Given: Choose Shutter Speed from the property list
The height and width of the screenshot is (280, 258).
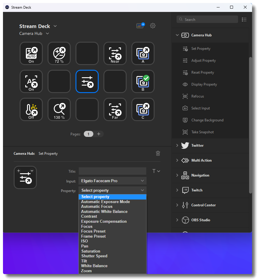Looking at the screenshot, I should pyautogui.click(x=94, y=256).
